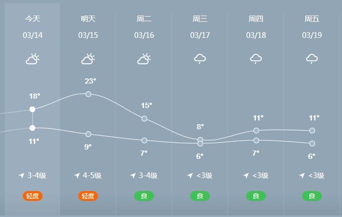This screenshot has width=342, height=217.
Task: Click the 9° low temperature point
Action: [x=88, y=134]
